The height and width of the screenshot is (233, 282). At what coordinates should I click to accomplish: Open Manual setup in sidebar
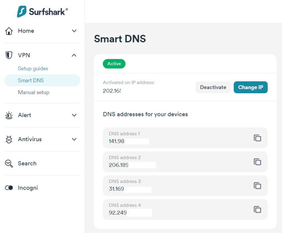[33, 92]
